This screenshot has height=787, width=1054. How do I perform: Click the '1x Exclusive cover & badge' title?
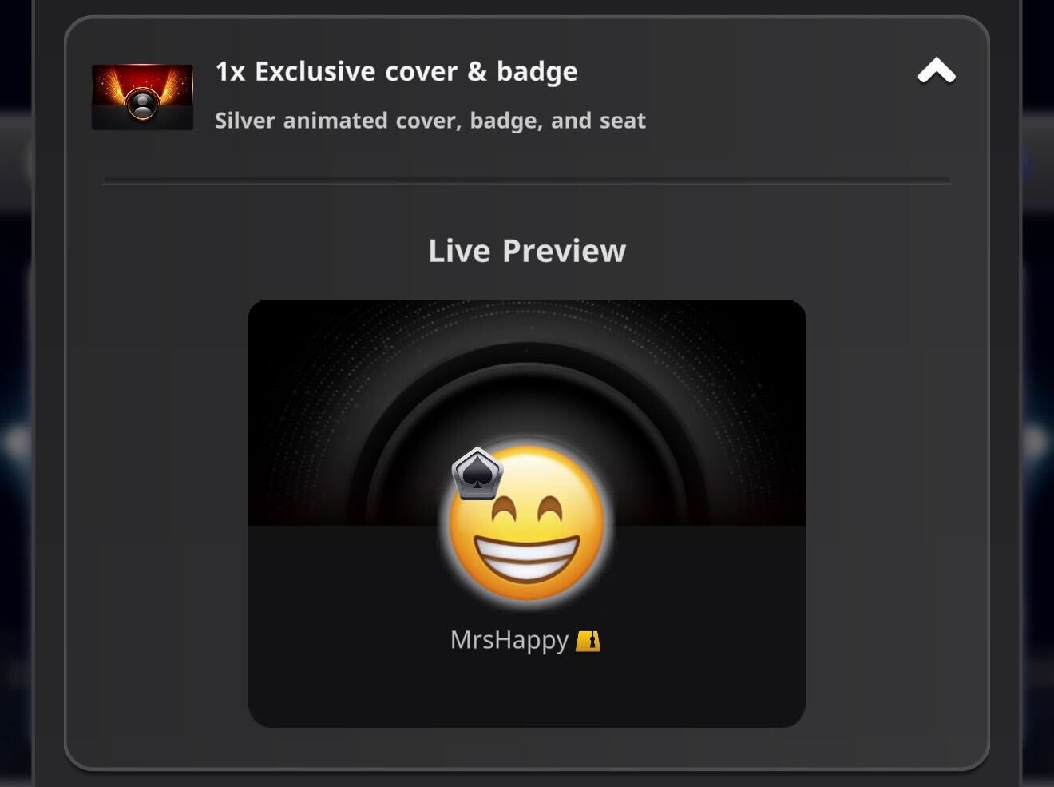[x=396, y=71]
